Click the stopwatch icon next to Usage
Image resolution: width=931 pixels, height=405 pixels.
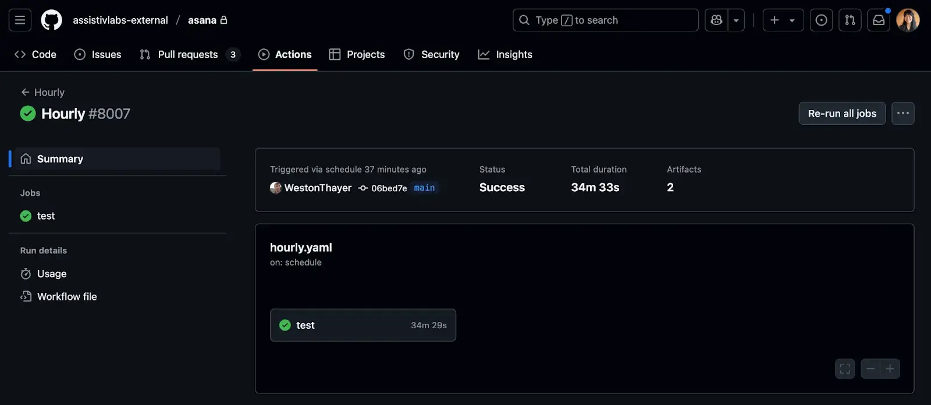pos(26,274)
